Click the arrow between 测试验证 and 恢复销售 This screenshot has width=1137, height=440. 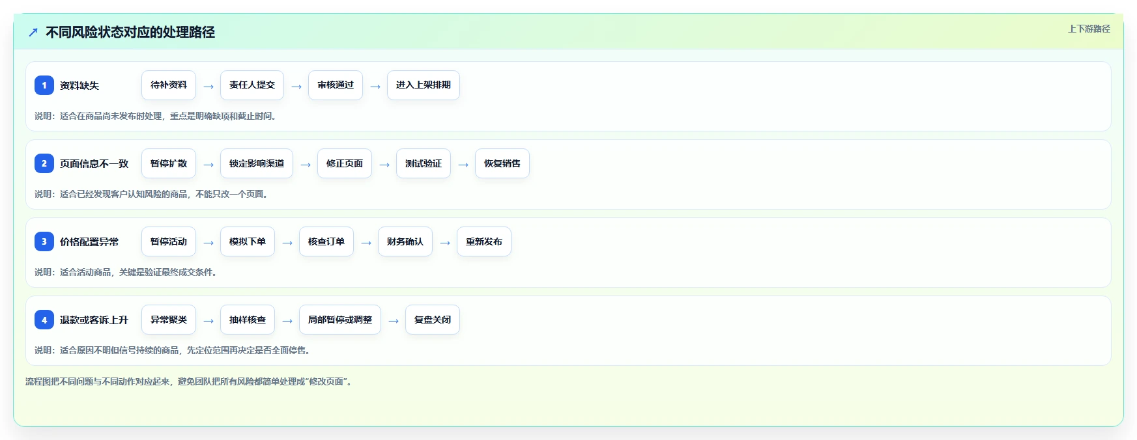tap(463, 165)
